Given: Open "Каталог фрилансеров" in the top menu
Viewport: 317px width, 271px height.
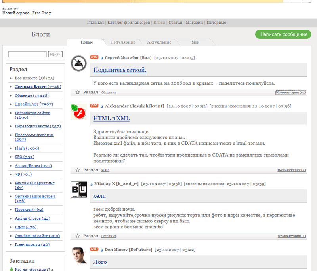Looking at the screenshot, I should pyautogui.click(x=129, y=23).
